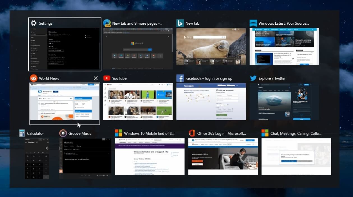This screenshot has width=353, height=197.
Task: Open the Calculator window preview
Action: (x=36, y=158)
